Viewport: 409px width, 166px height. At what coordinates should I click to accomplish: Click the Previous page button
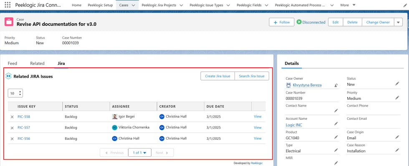[114, 153]
